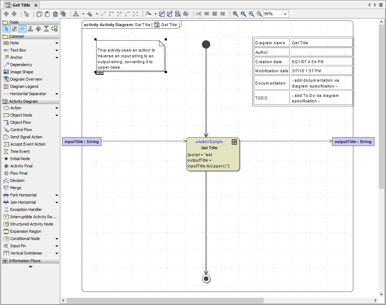Click the Fit in Window zoom icon

235,14
